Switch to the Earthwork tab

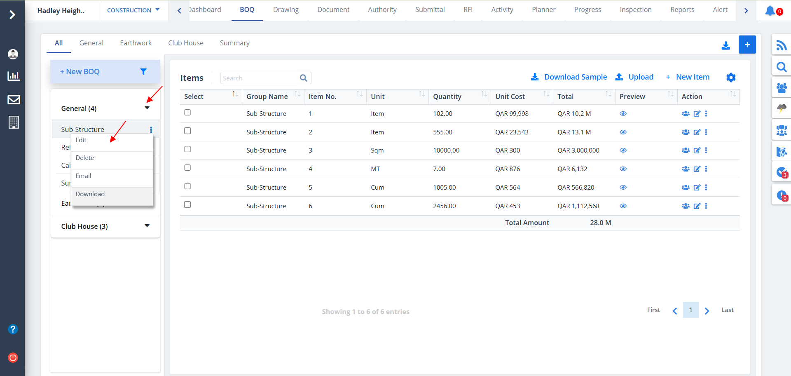point(136,43)
